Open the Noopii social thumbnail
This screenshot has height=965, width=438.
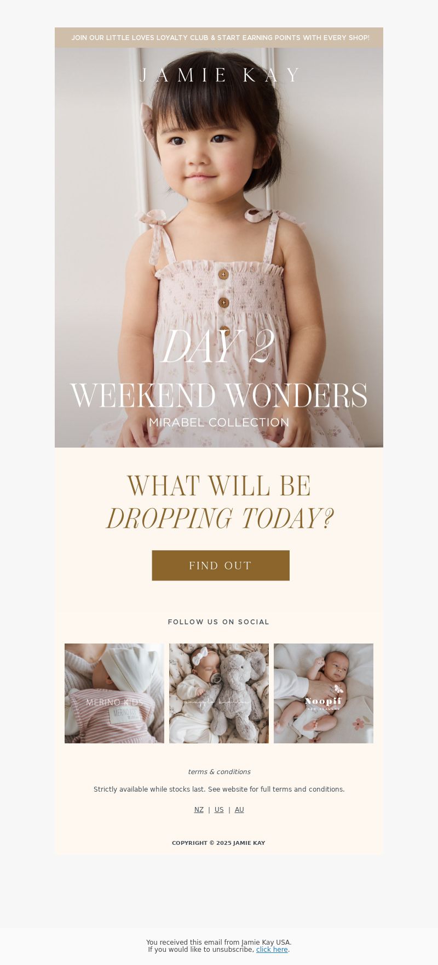(324, 693)
